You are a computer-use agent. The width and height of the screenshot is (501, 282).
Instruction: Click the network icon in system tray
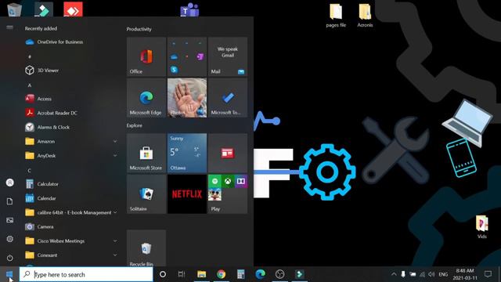422,274
